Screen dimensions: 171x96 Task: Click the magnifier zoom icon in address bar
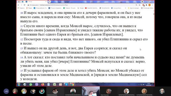(136, 5)
